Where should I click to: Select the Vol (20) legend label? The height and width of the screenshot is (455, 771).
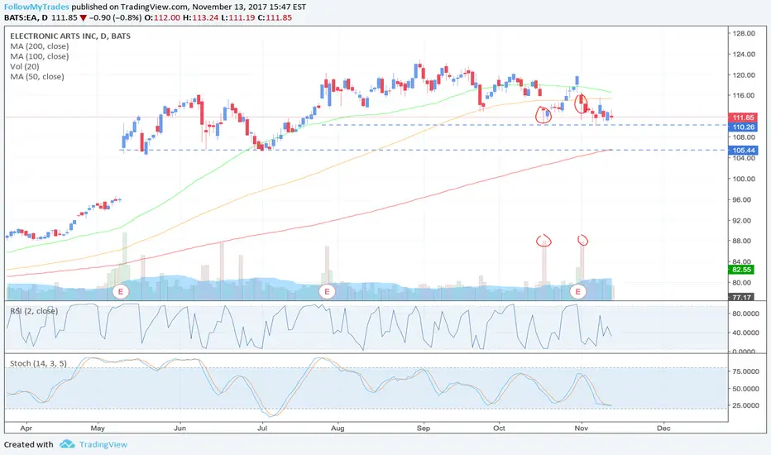[25, 66]
